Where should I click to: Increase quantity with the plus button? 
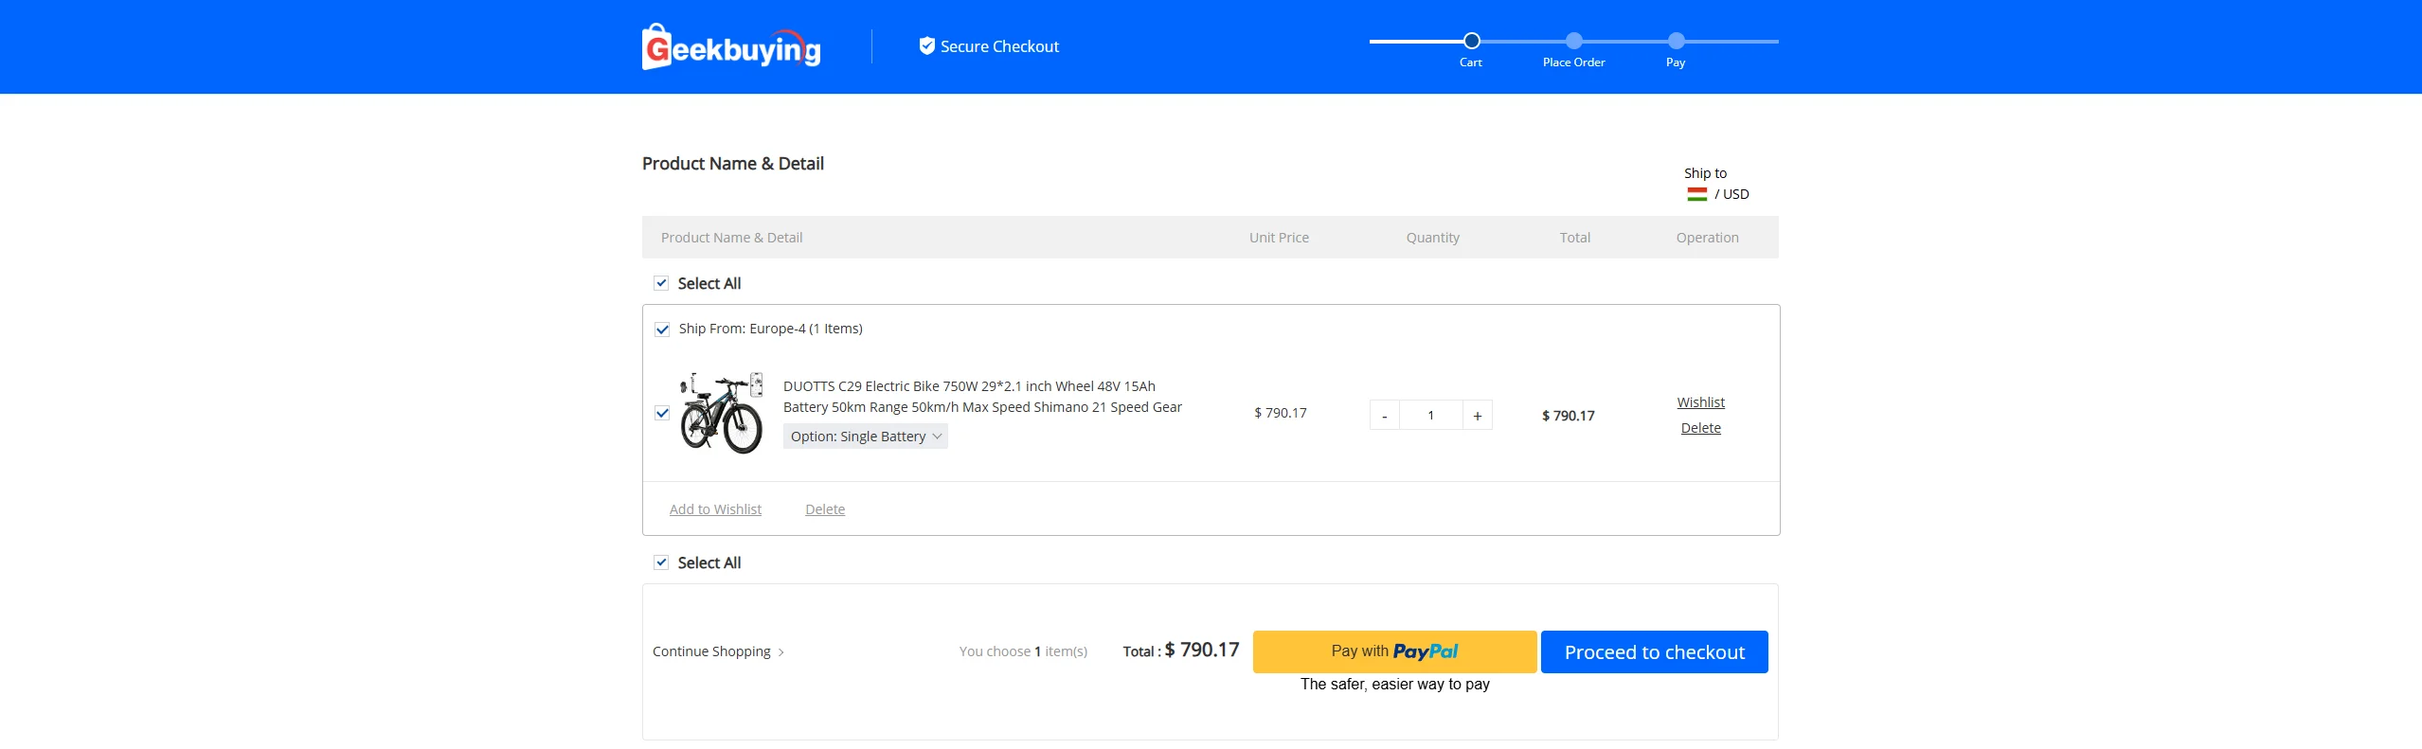point(1477,416)
